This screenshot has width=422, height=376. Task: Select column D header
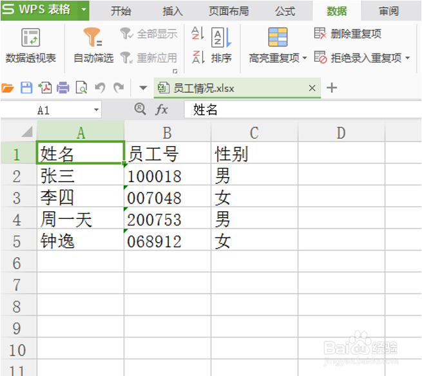click(x=341, y=132)
